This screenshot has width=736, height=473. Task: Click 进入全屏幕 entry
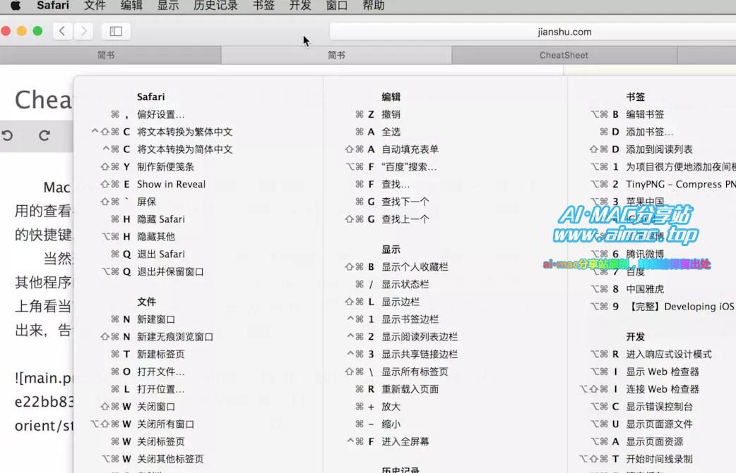click(x=405, y=441)
